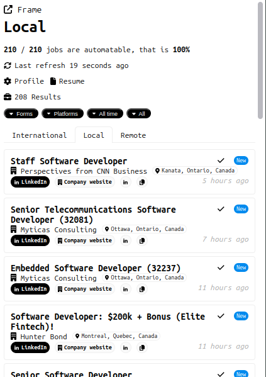Open the All status filter dropdown
The width and height of the screenshot is (266, 377).
click(138, 114)
